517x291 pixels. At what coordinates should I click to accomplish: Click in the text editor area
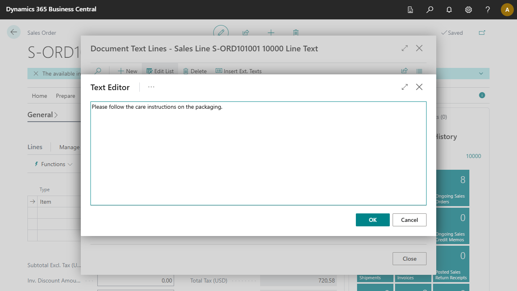tap(258, 154)
